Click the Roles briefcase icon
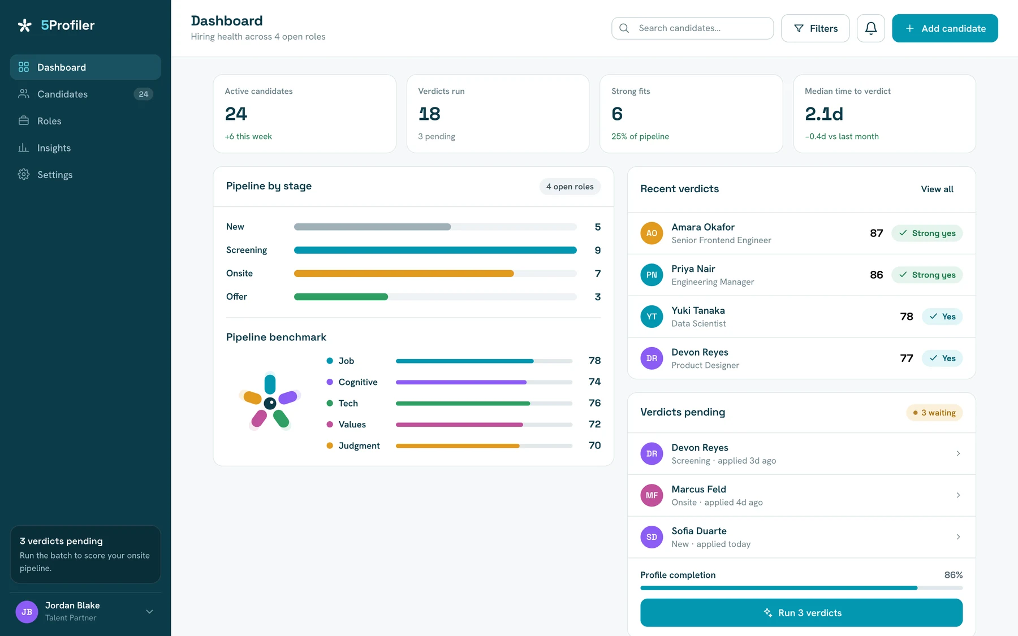Viewport: 1018px width, 636px height. tap(24, 121)
